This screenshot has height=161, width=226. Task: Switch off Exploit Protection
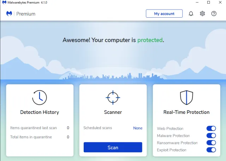[211, 150]
